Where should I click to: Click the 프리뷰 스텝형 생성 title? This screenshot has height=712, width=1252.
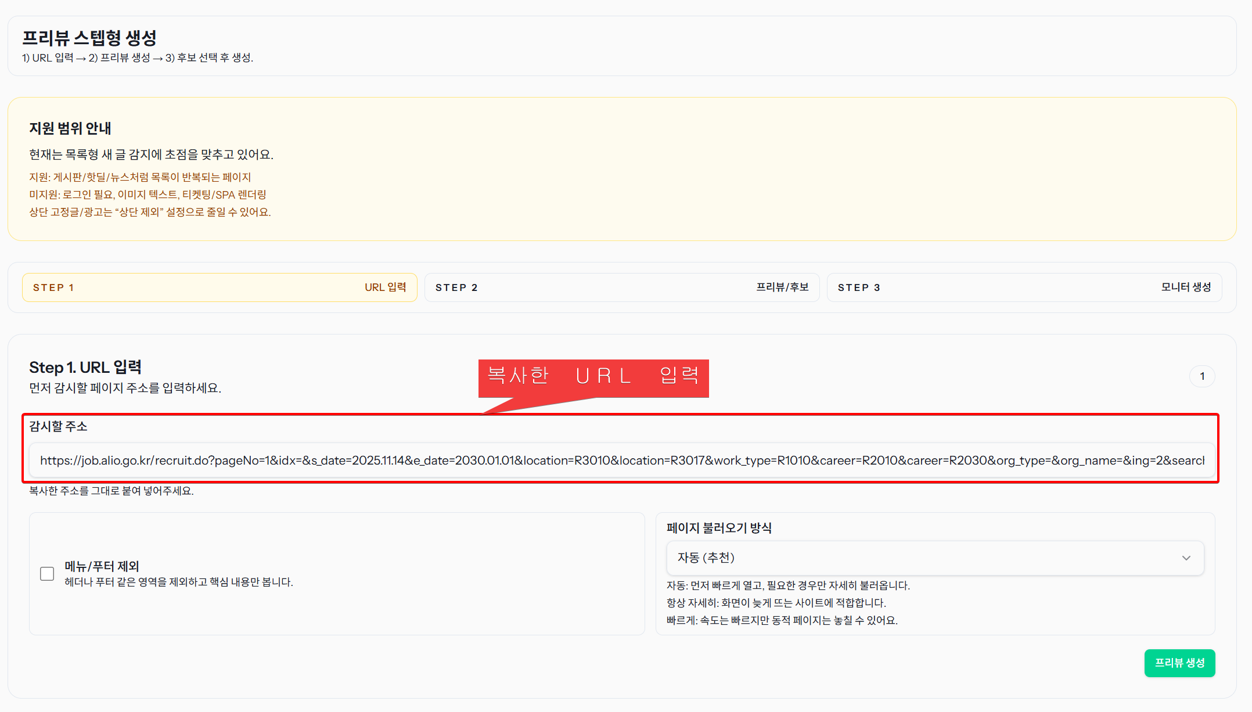[x=89, y=38]
